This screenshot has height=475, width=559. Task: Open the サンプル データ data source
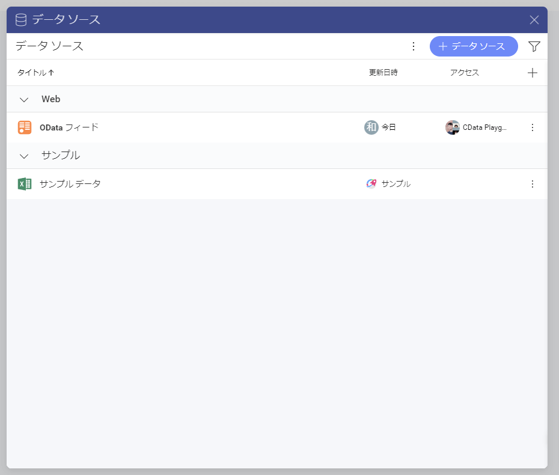pos(70,184)
